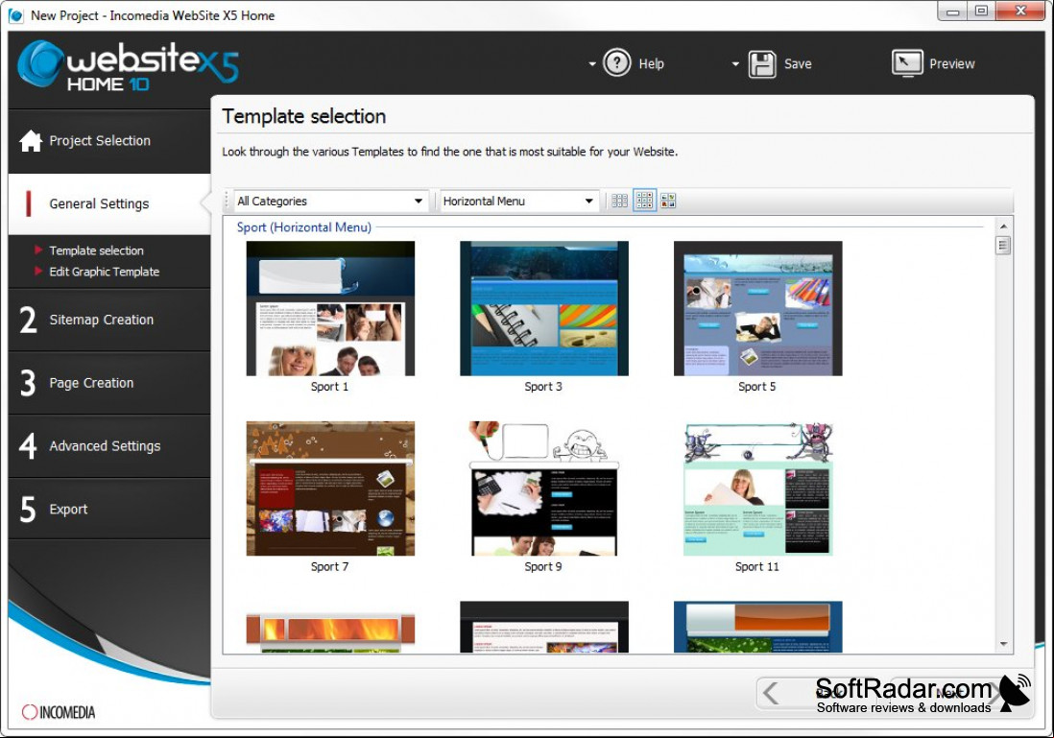Open the Horizontal Menu dropdown
Viewport: 1054px width, 738px height.
click(519, 201)
